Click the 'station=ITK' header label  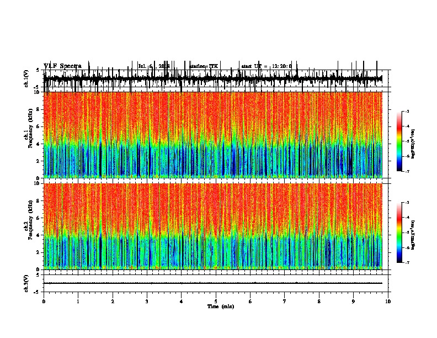(204, 66)
